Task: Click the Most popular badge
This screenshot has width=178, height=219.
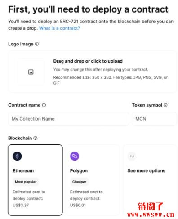Action: pos(26,182)
